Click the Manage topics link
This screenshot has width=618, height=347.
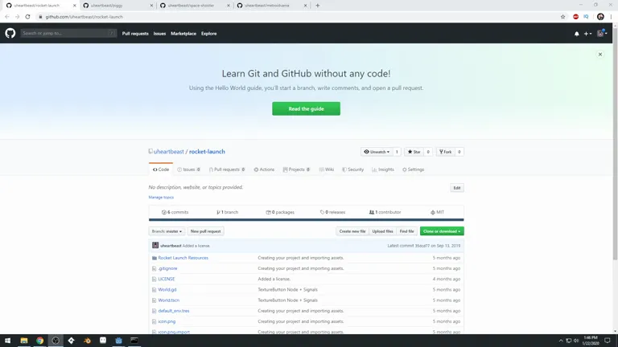[x=161, y=197]
